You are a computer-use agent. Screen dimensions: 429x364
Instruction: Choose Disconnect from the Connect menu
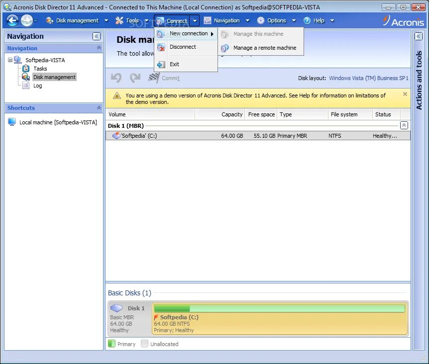(x=186, y=47)
